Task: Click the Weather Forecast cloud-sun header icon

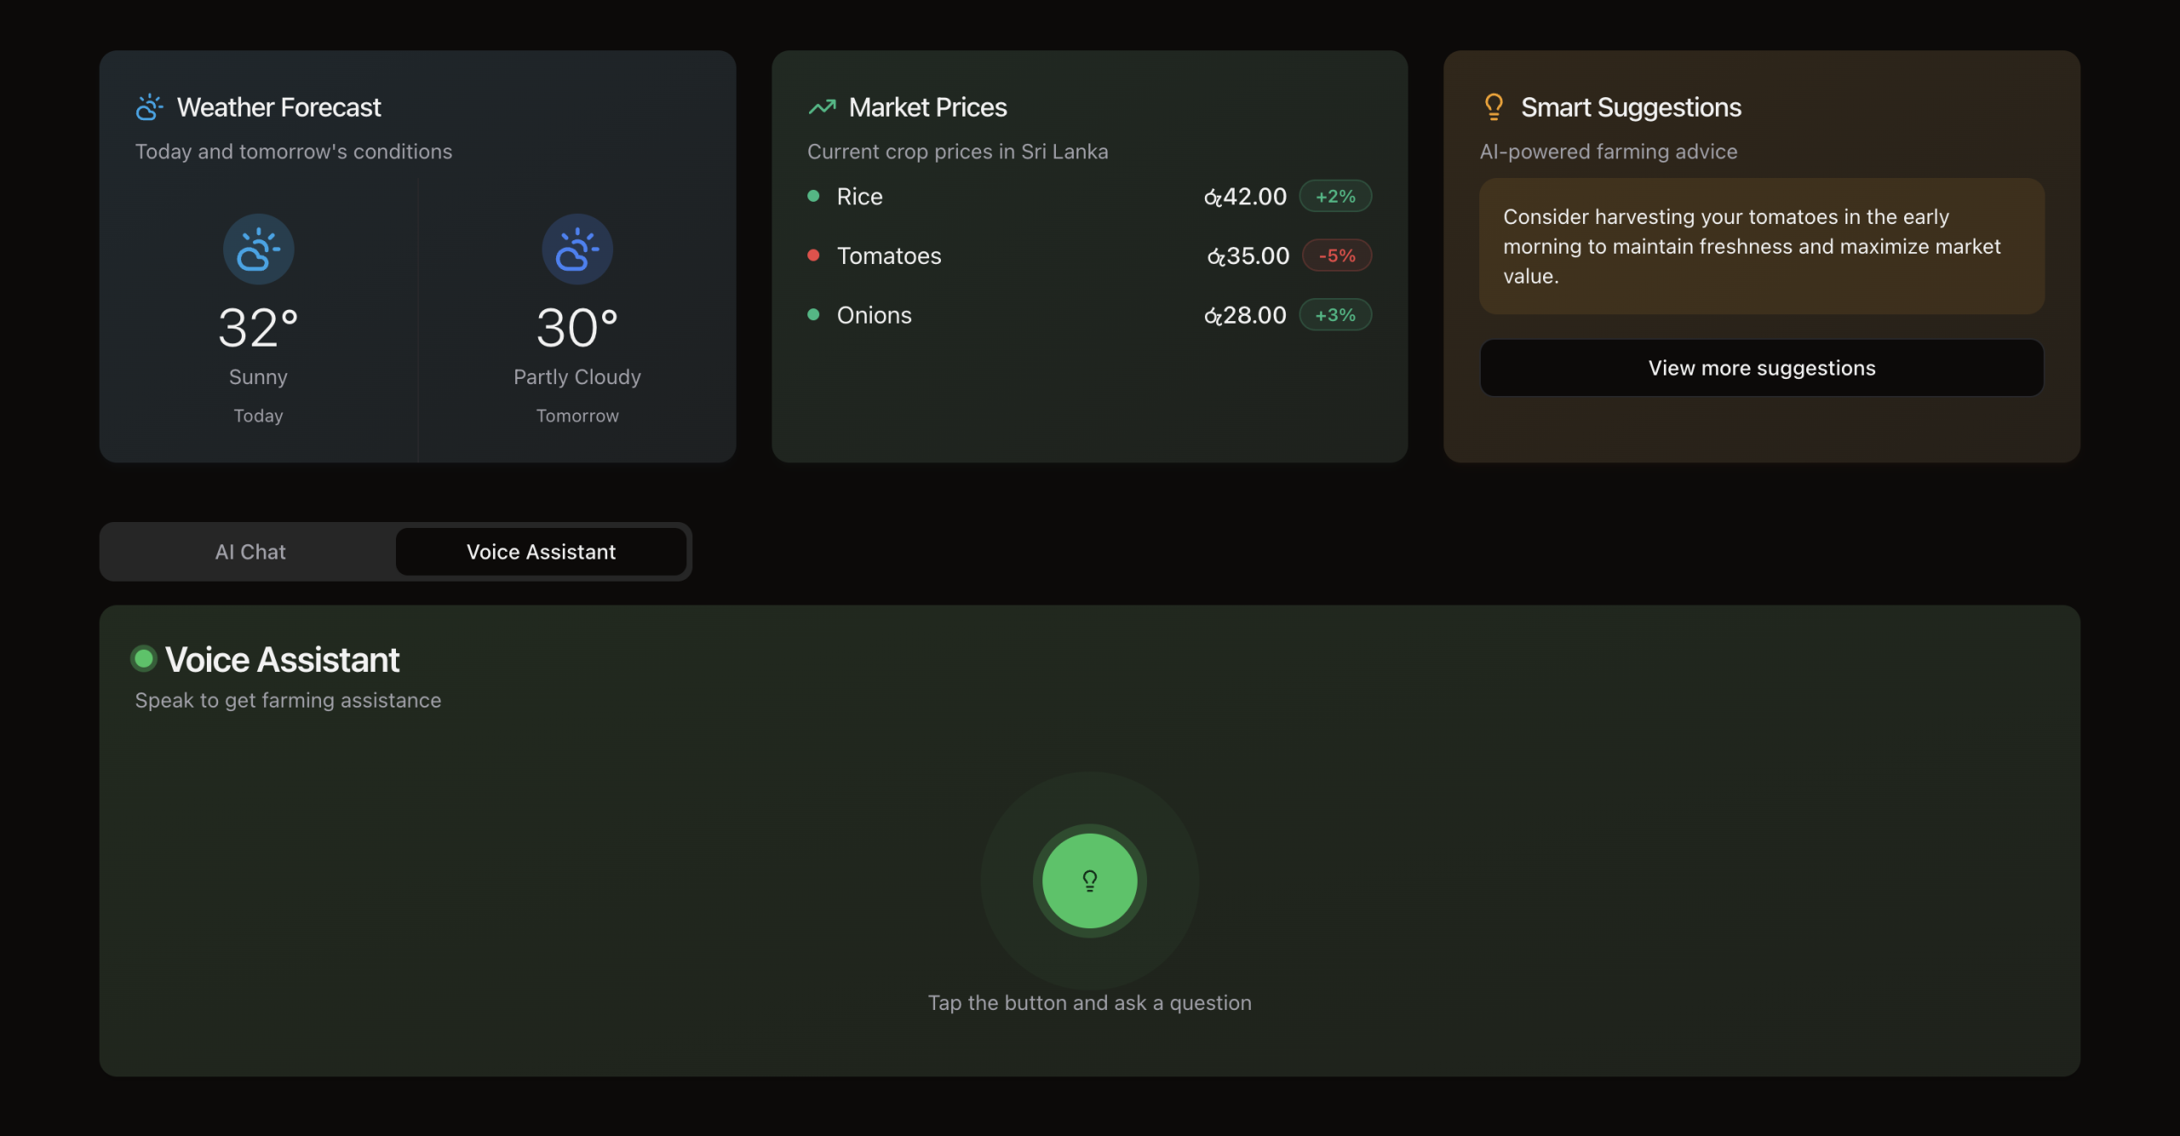Action: (x=149, y=107)
